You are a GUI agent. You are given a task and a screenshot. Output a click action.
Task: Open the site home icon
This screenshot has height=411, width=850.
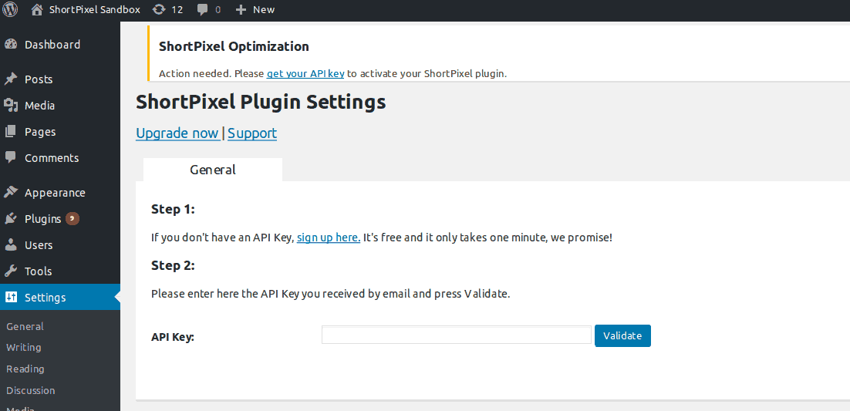pyautogui.click(x=37, y=9)
